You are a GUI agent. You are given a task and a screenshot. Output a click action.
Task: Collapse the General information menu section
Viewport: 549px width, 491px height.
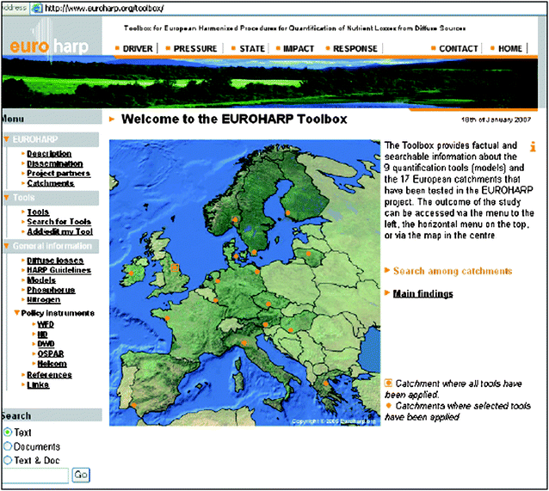tap(6, 246)
